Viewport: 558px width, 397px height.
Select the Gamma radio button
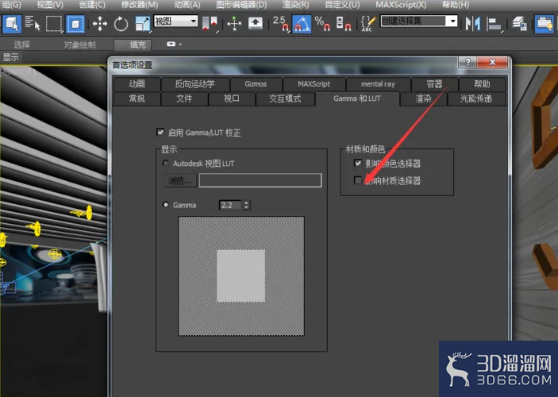pyautogui.click(x=165, y=205)
